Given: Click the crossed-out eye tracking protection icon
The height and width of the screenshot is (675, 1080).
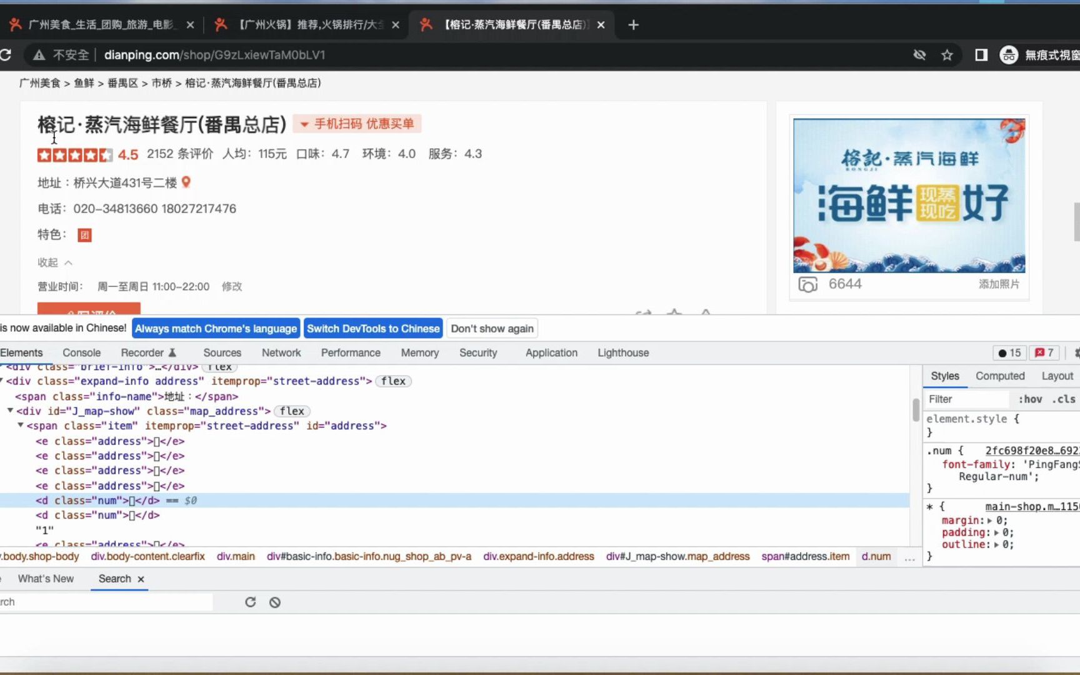Looking at the screenshot, I should [919, 55].
